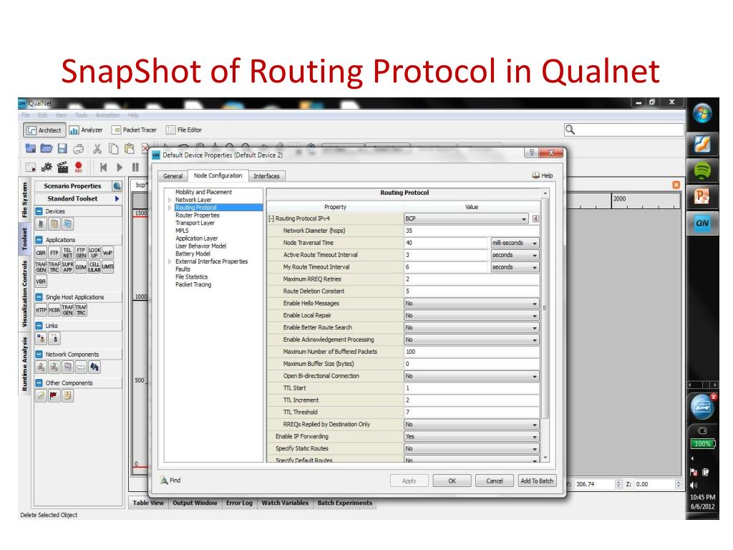Viewport: 733px width, 550px height.
Task: Expand External Interface Properties node
Action: pos(170,261)
